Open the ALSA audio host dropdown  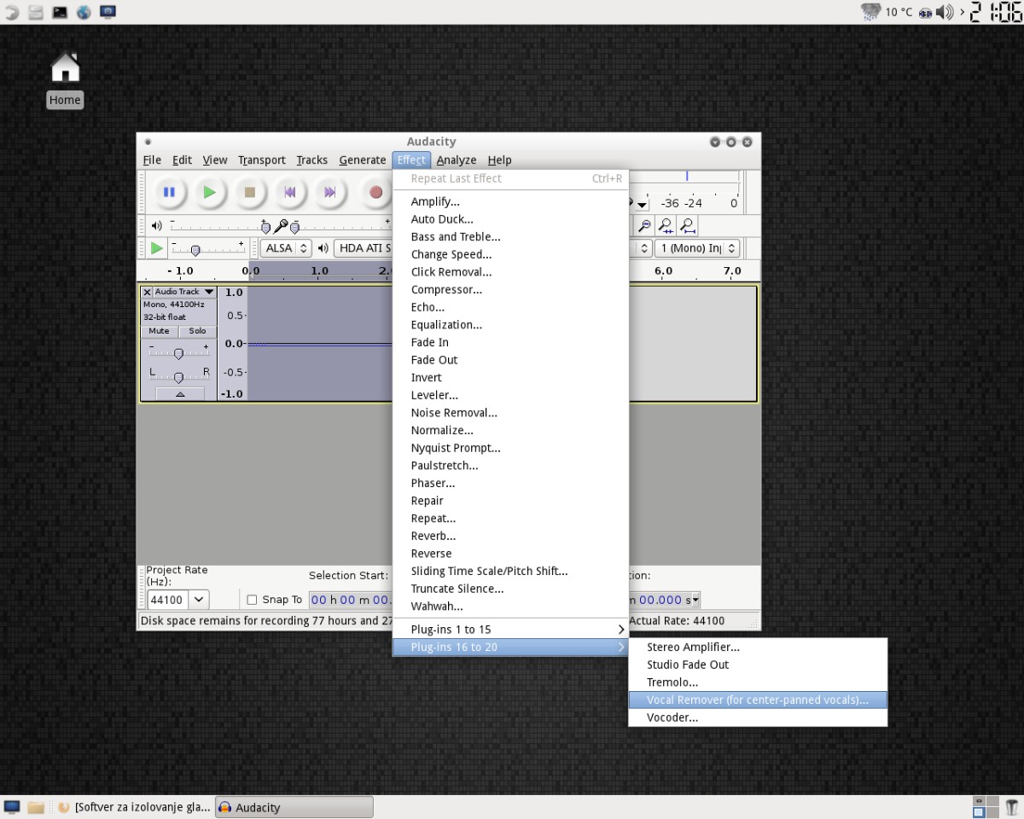[x=287, y=248]
